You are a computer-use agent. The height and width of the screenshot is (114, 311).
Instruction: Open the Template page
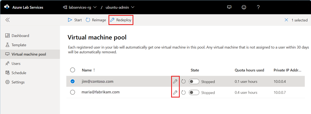click(x=30, y=45)
